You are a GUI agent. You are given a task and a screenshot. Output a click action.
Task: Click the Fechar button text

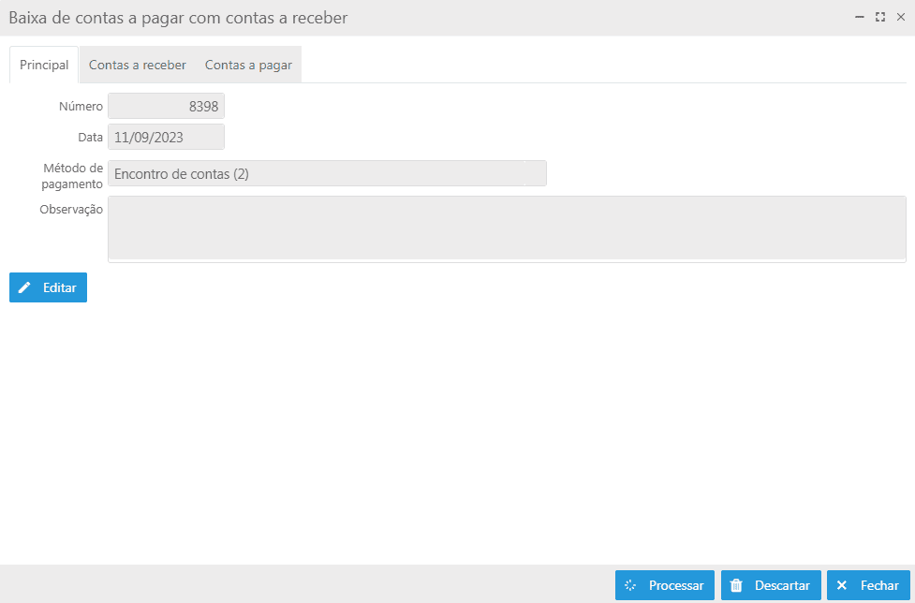point(879,585)
